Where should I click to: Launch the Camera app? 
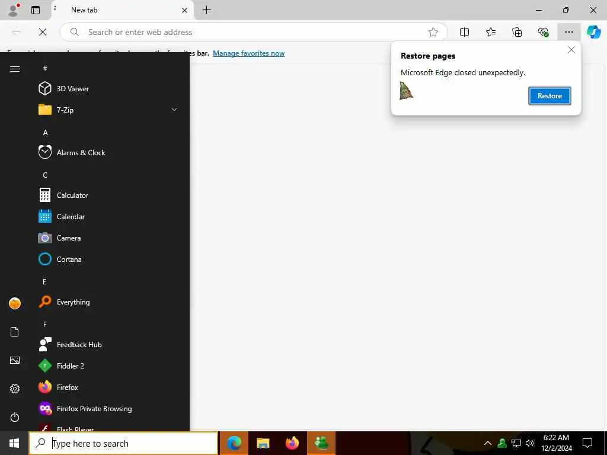coord(108,238)
